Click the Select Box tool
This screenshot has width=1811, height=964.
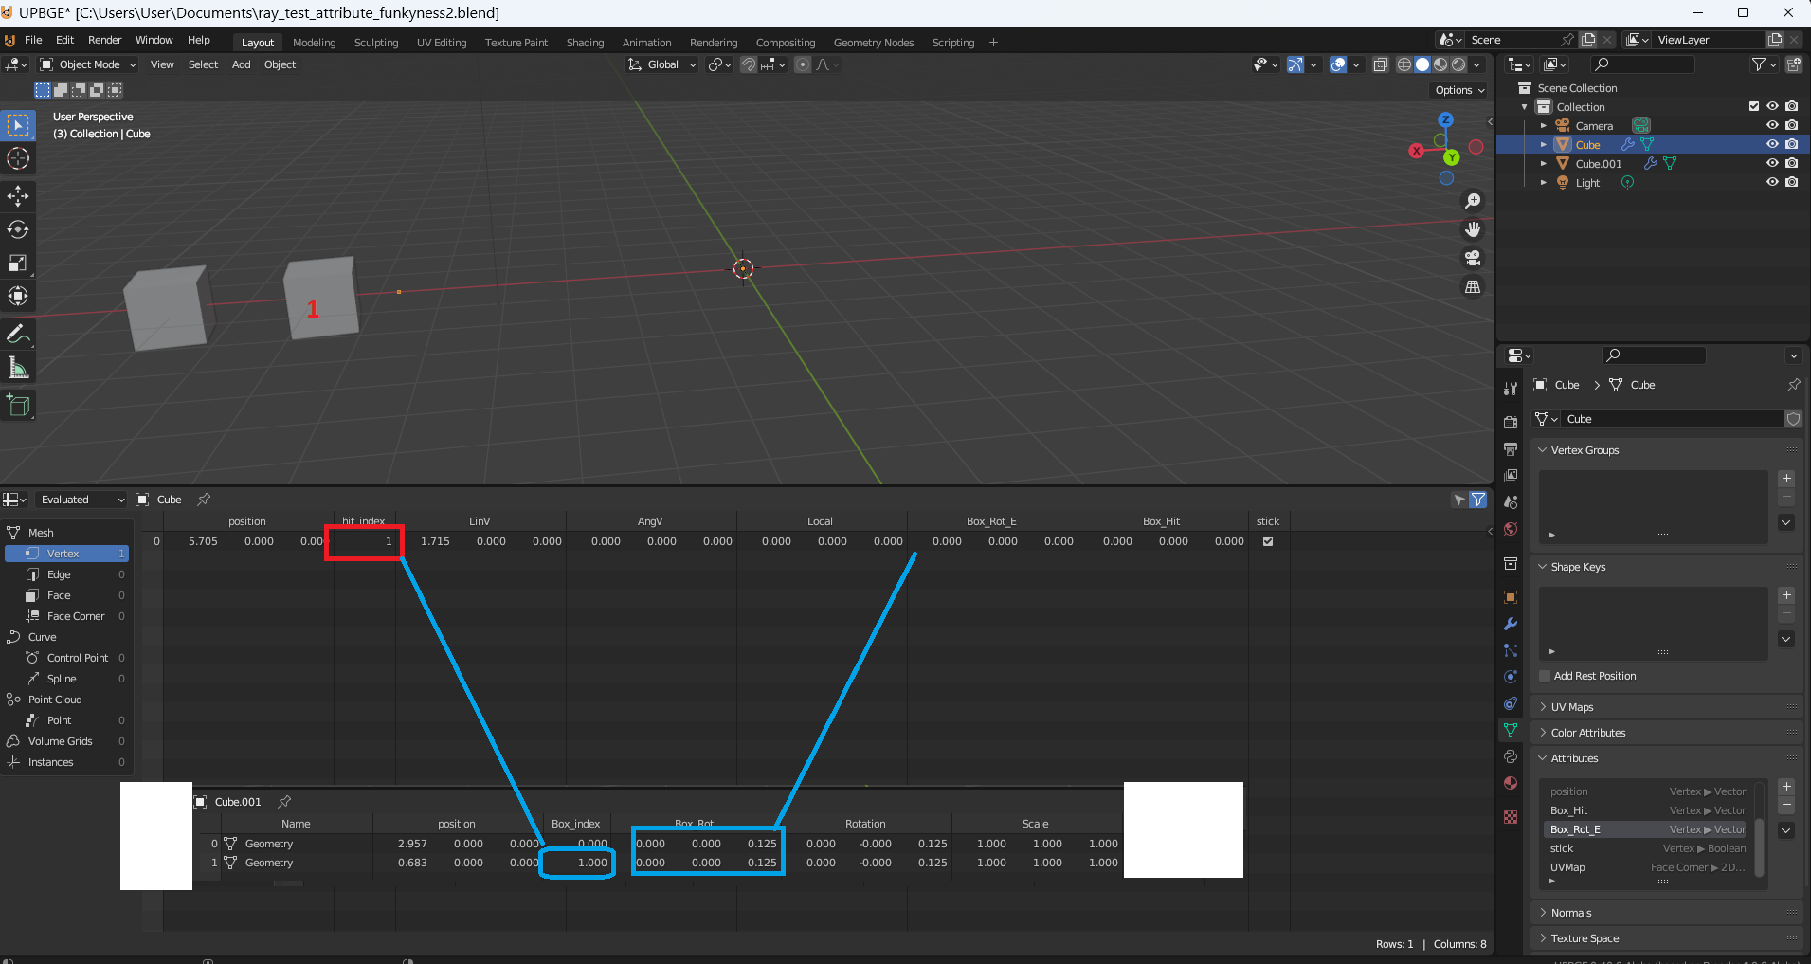(x=18, y=125)
